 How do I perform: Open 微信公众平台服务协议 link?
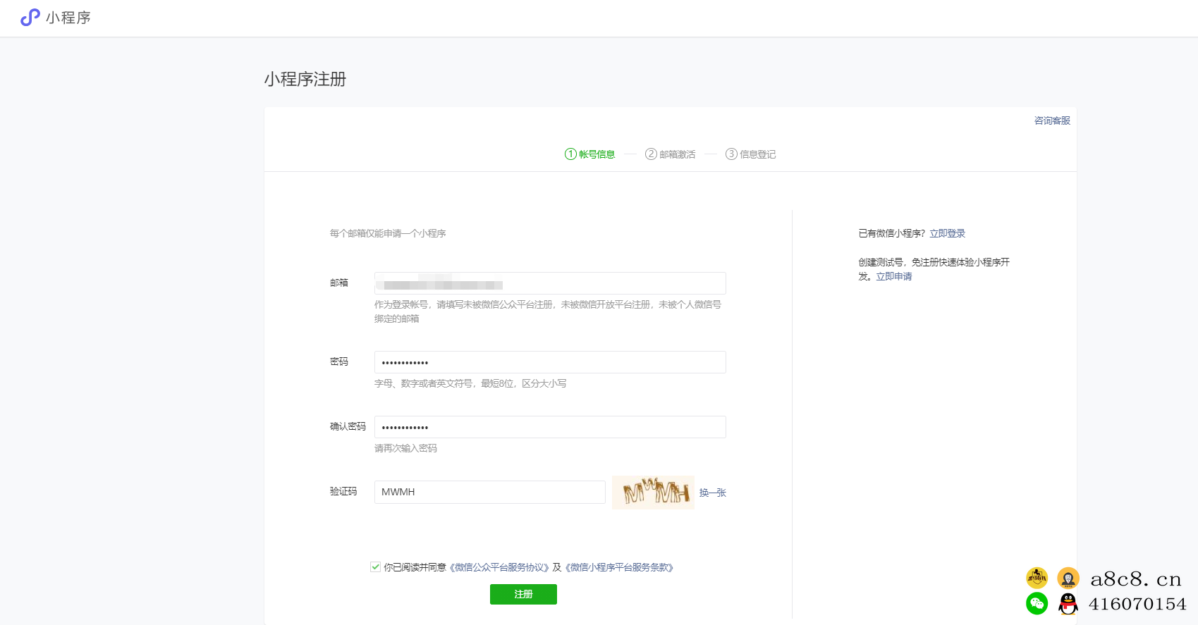tap(499, 567)
